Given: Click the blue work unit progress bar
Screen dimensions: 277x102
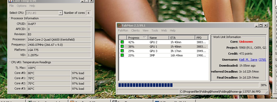Looking at the screenshot, I should (x=188, y=85).
